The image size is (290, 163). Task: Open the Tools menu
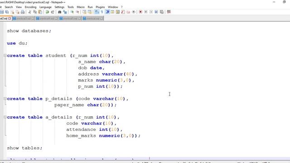tap(71, 7)
